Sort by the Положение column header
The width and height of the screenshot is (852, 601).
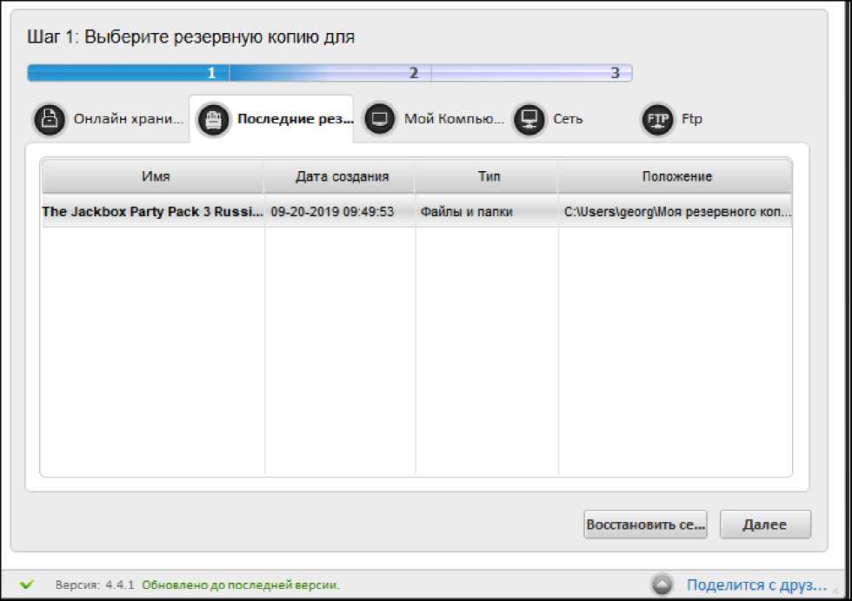tap(676, 176)
